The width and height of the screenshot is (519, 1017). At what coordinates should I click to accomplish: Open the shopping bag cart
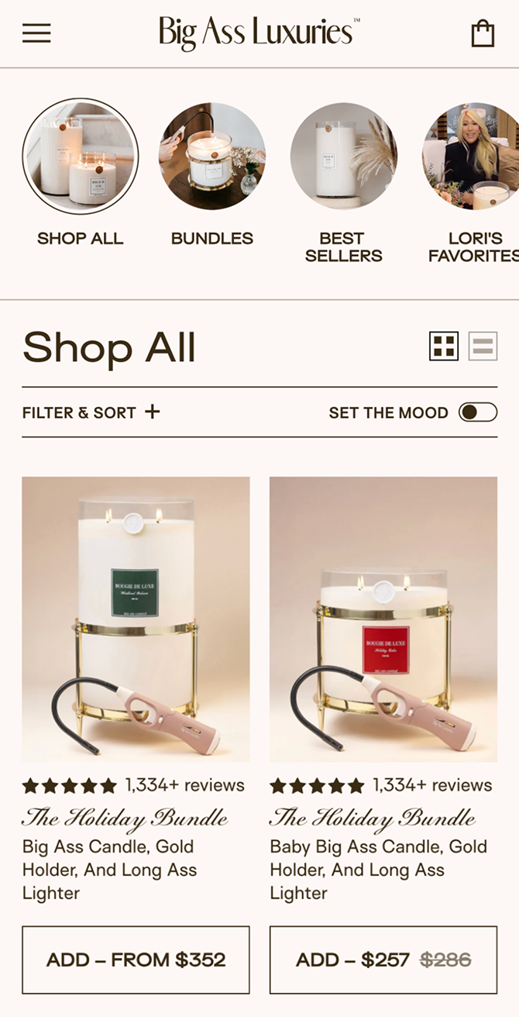(x=483, y=33)
